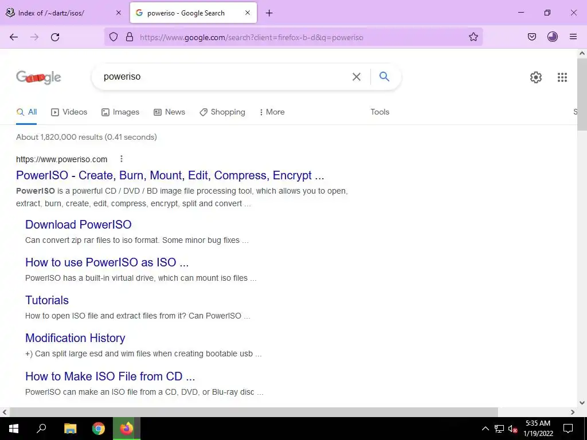The height and width of the screenshot is (440, 587).
Task: Open the network status tray icon
Action: tap(499, 429)
